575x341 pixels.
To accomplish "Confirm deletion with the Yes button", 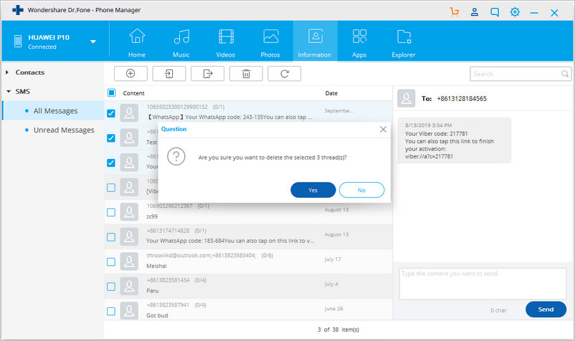I will click(313, 190).
